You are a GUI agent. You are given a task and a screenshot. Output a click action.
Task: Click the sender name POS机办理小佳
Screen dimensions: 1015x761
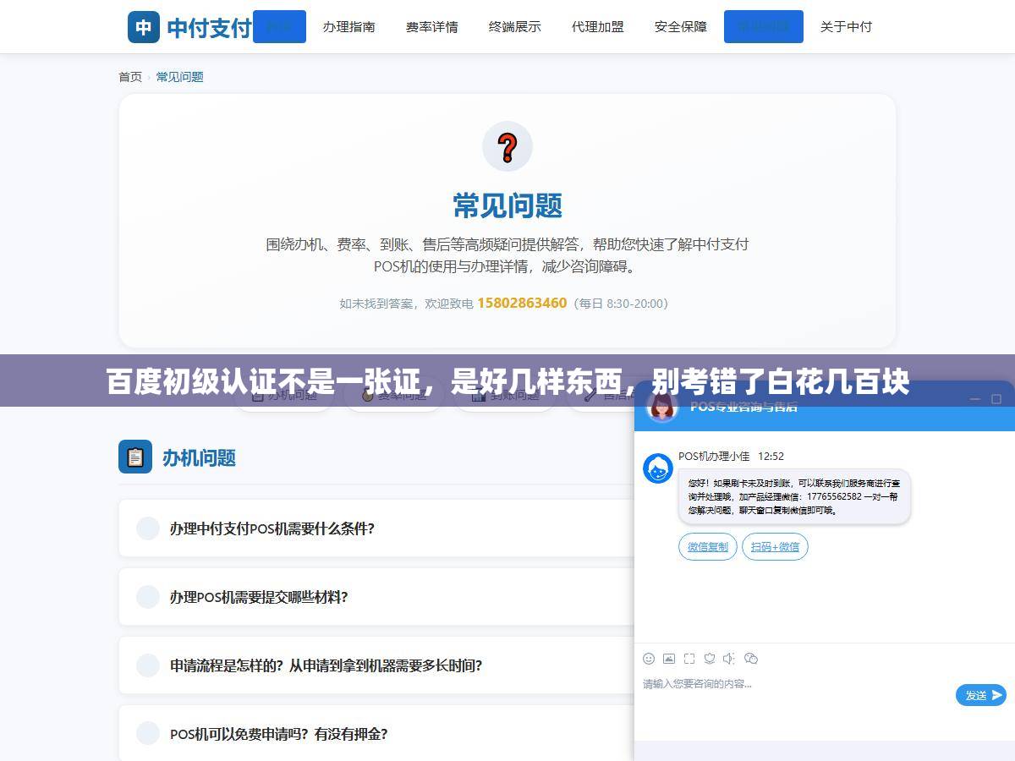pos(714,456)
